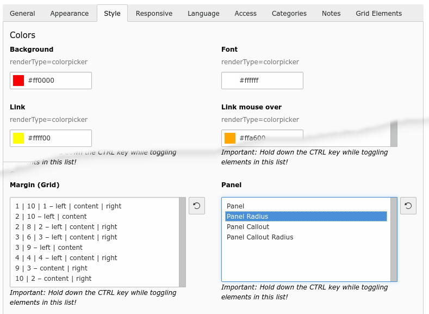
Task: Open the yellow Link color swatch
Action: pyautogui.click(x=18, y=138)
